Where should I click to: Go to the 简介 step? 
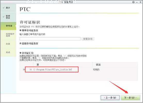coord(8,8)
